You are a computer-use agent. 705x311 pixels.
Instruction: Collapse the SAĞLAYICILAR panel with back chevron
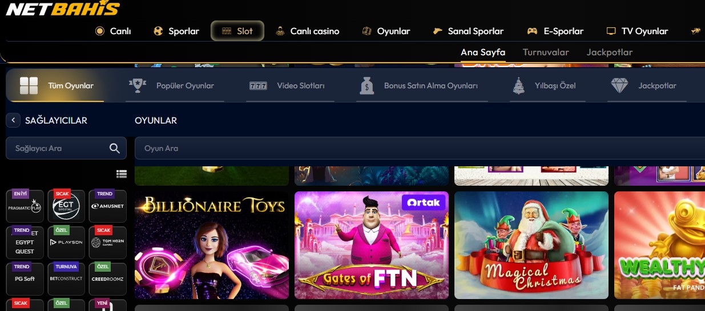click(13, 120)
